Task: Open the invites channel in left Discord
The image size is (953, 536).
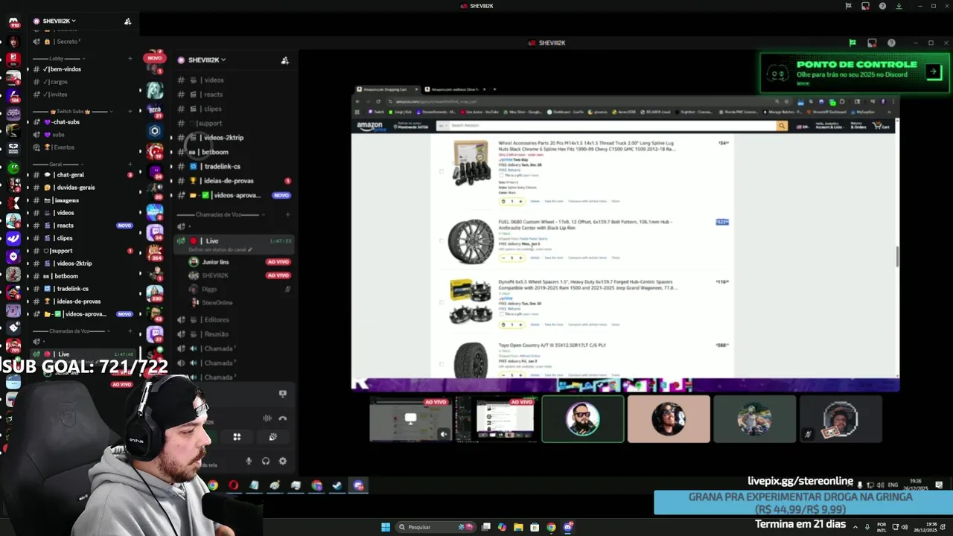Action: [83, 95]
